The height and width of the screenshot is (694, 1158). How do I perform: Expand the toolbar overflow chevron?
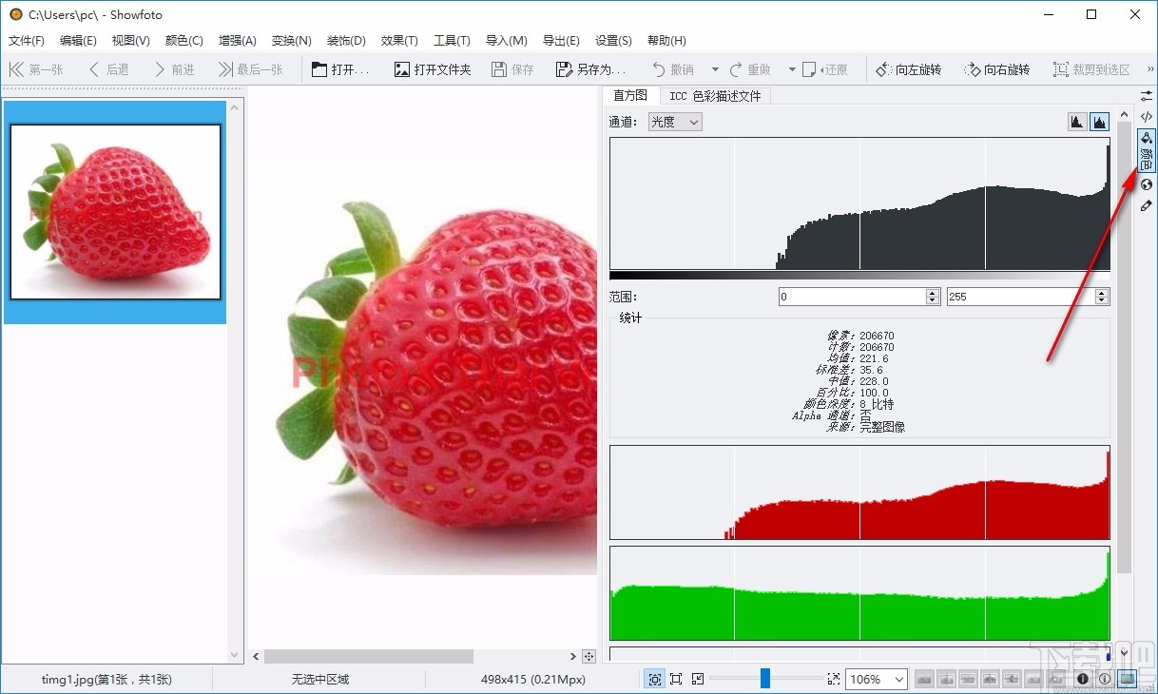pyautogui.click(x=1149, y=69)
